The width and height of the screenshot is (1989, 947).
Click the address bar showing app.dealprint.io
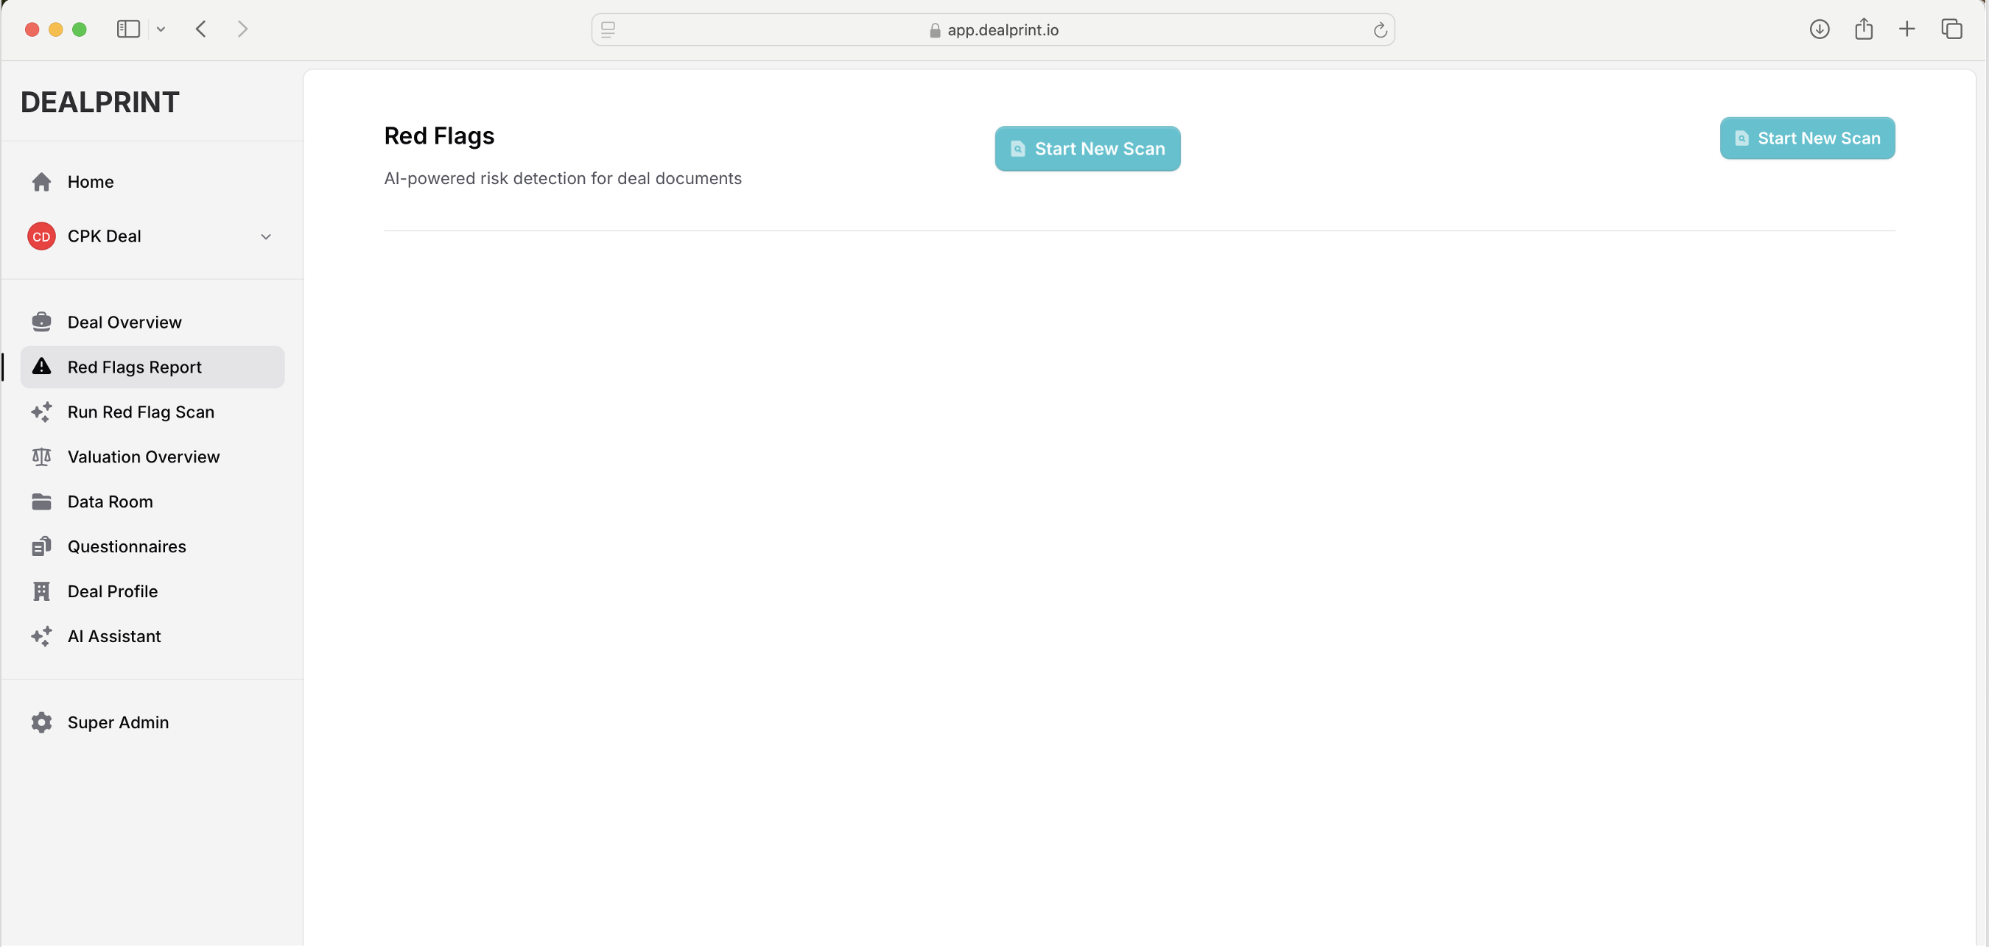pyautogui.click(x=994, y=30)
